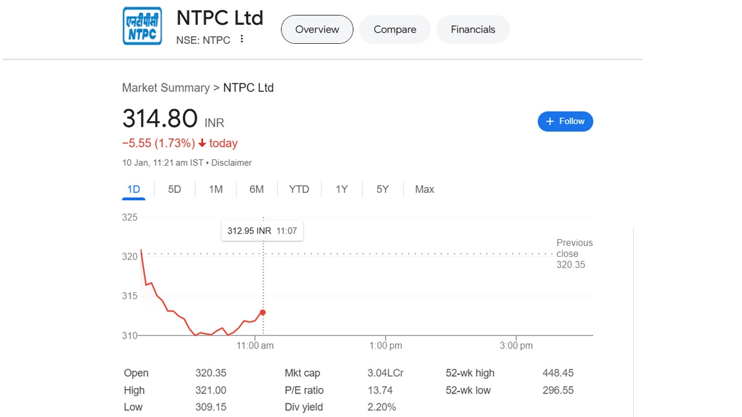Viewport: 742px width, 417px height.
Task: View the 6M chart range
Action: pyautogui.click(x=257, y=190)
